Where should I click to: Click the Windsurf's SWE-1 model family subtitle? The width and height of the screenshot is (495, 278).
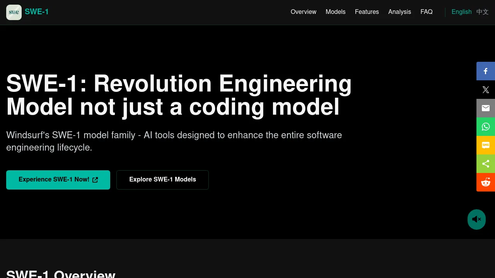coord(174,141)
